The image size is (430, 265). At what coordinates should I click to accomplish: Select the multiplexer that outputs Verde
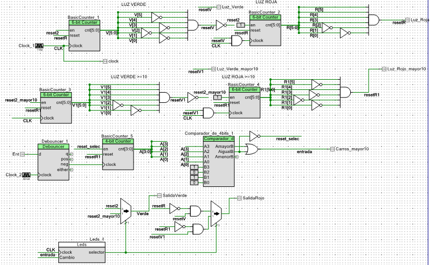point(127,212)
